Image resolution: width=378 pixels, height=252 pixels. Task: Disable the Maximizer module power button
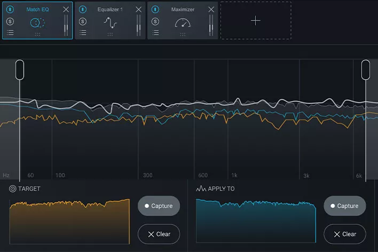click(x=155, y=10)
